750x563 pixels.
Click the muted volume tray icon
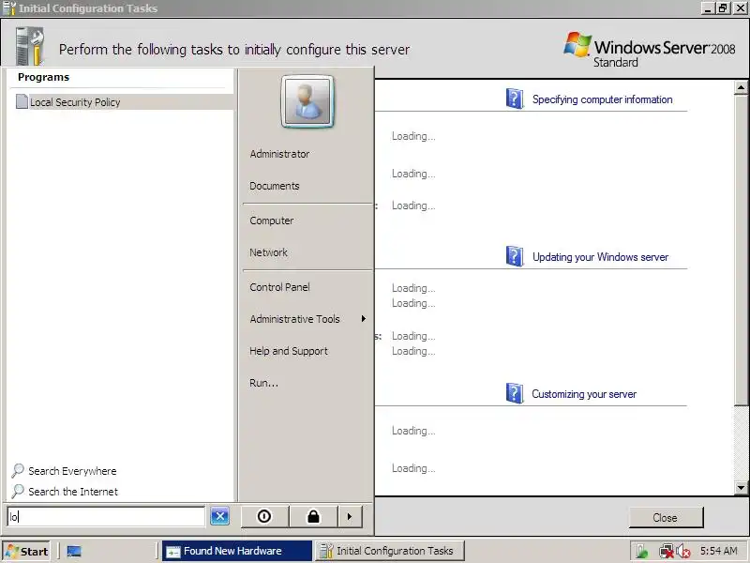(x=683, y=552)
